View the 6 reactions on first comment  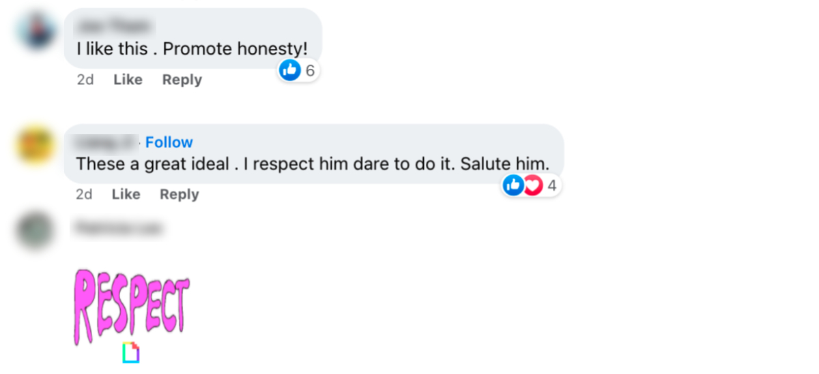point(310,69)
